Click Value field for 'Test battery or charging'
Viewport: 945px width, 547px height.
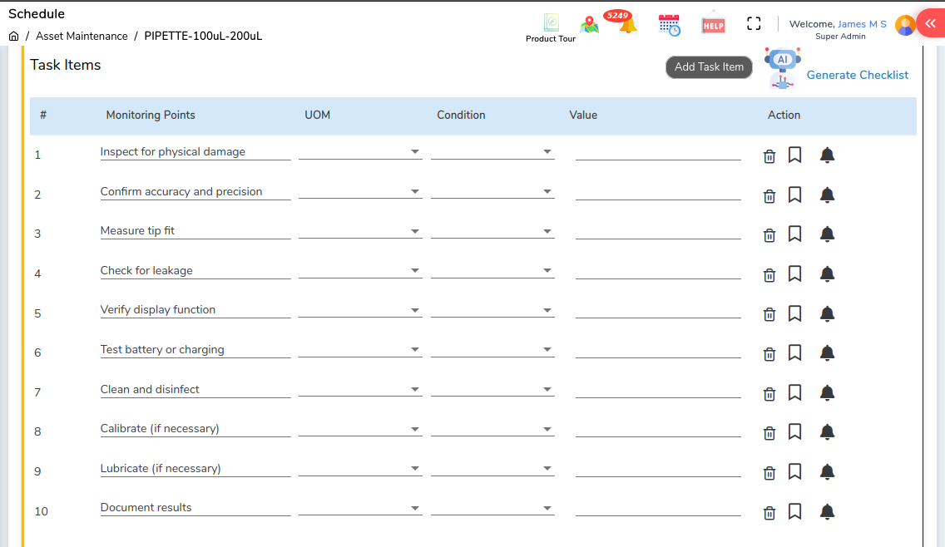tap(657, 350)
